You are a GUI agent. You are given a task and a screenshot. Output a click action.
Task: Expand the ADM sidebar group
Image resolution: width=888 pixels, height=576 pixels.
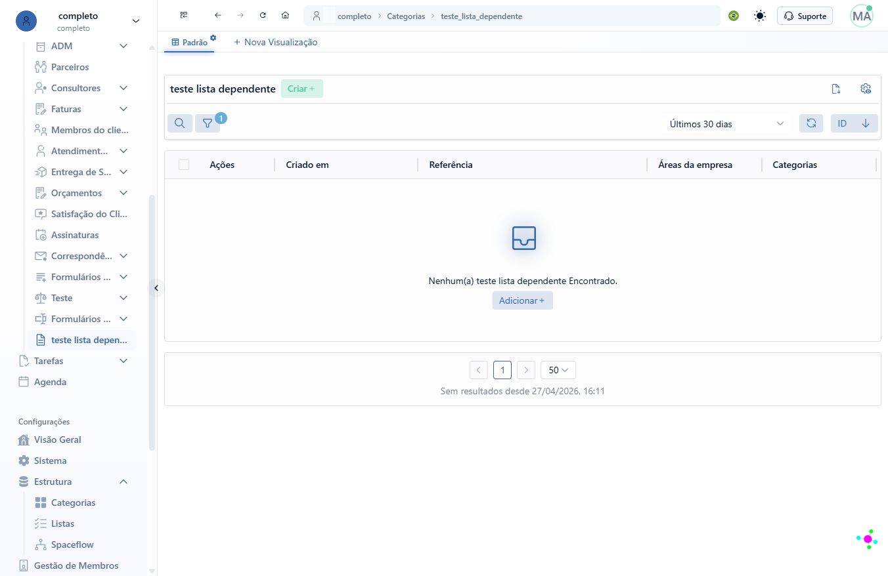point(123,46)
